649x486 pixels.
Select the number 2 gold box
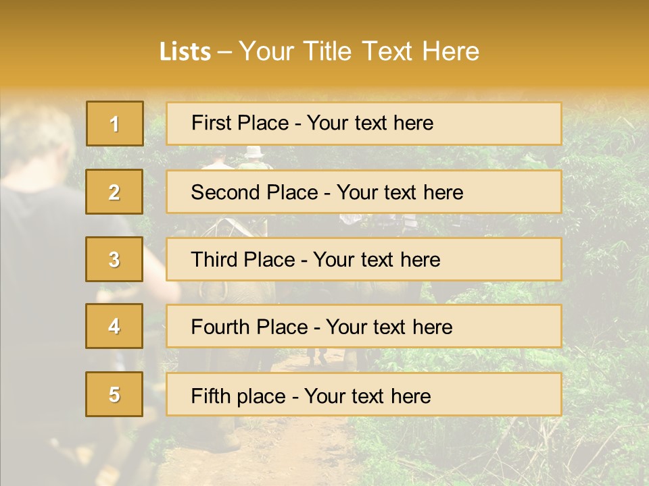pos(114,192)
